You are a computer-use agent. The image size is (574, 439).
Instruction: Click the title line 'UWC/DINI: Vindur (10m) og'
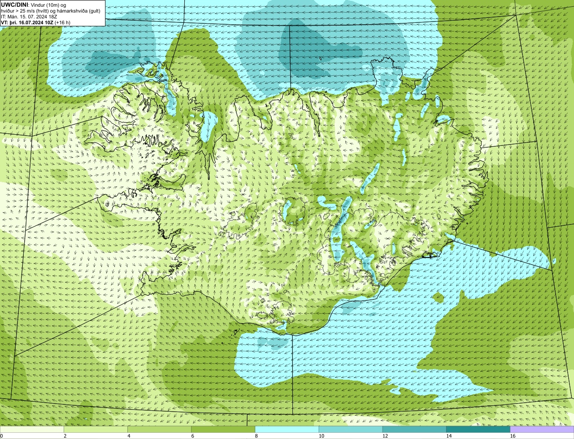34,4
